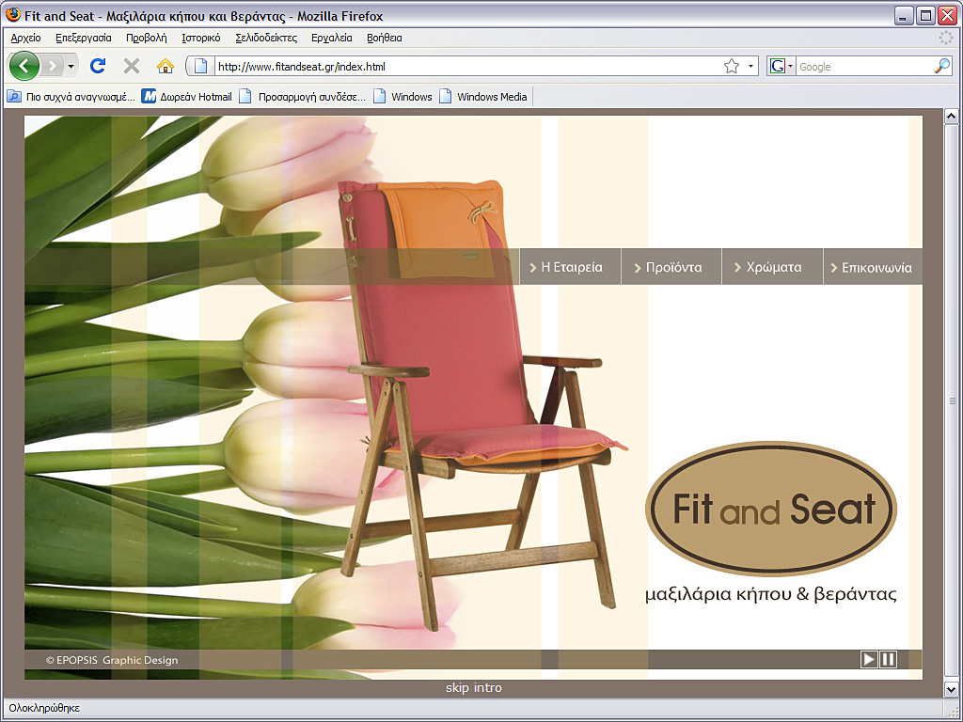The image size is (963, 722).
Task: Open the address bar history dropdown
Action: coord(750,67)
